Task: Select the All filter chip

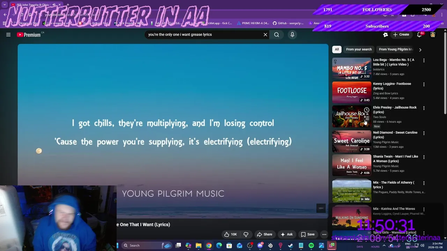Action: pos(337,50)
